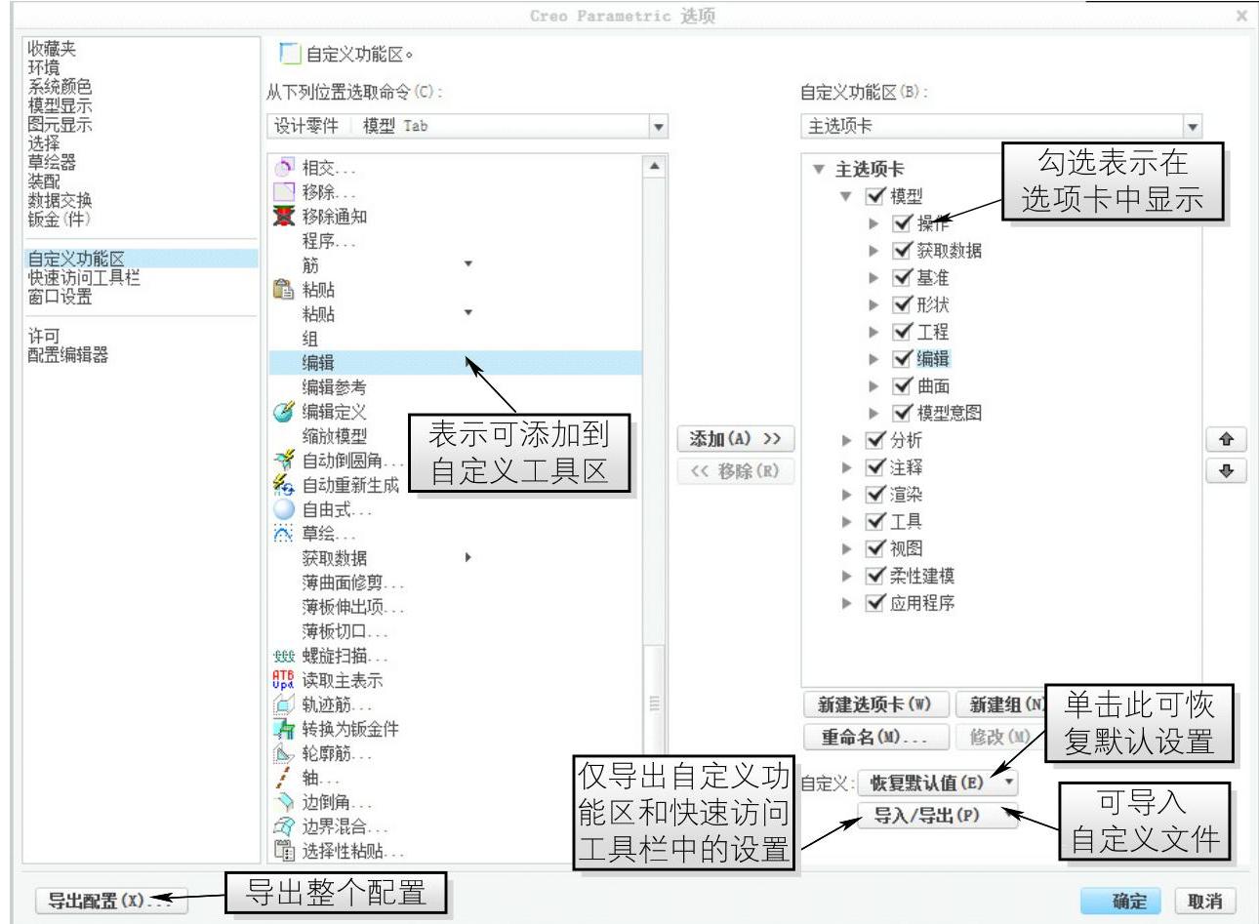This screenshot has width=1259, height=924.
Task: Uncheck the 模型 tab checkbox
Action: click(875, 196)
